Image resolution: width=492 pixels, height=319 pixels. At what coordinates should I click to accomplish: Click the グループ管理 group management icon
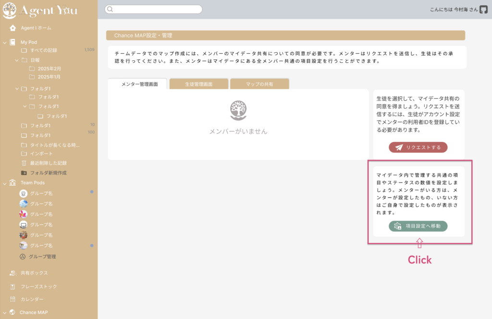click(23, 257)
